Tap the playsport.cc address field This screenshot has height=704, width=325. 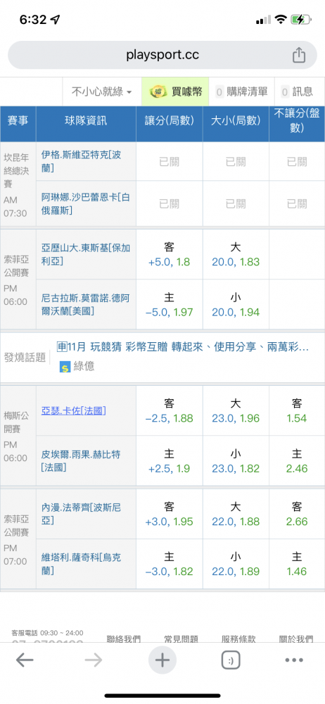(162, 55)
